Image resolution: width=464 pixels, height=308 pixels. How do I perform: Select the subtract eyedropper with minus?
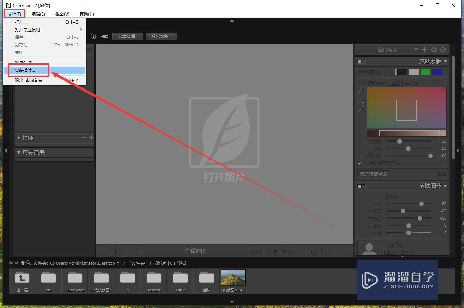click(x=361, y=110)
